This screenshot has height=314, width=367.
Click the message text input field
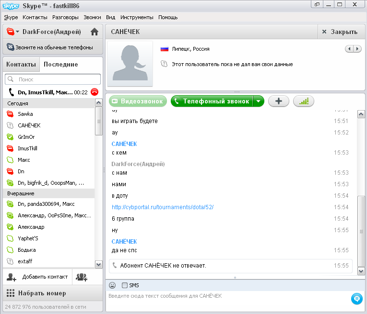[x=228, y=301]
